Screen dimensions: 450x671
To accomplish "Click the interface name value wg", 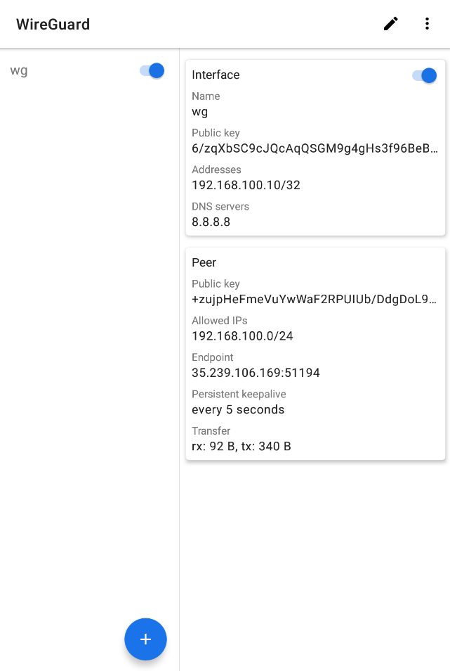I will click(x=199, y=112).
